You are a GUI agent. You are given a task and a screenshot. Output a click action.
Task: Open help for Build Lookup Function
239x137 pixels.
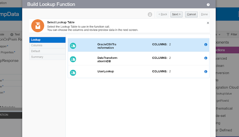208,5
